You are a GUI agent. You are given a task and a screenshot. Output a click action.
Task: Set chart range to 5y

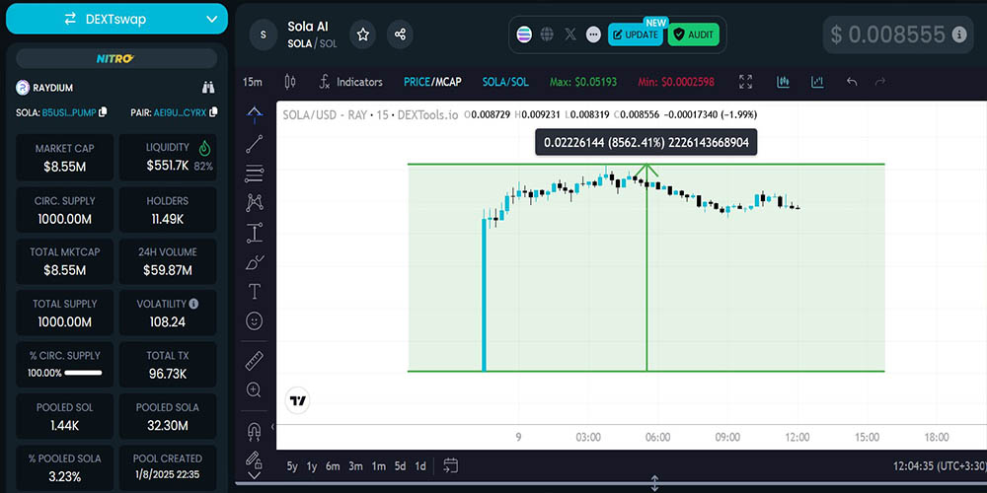click(292, 466)
